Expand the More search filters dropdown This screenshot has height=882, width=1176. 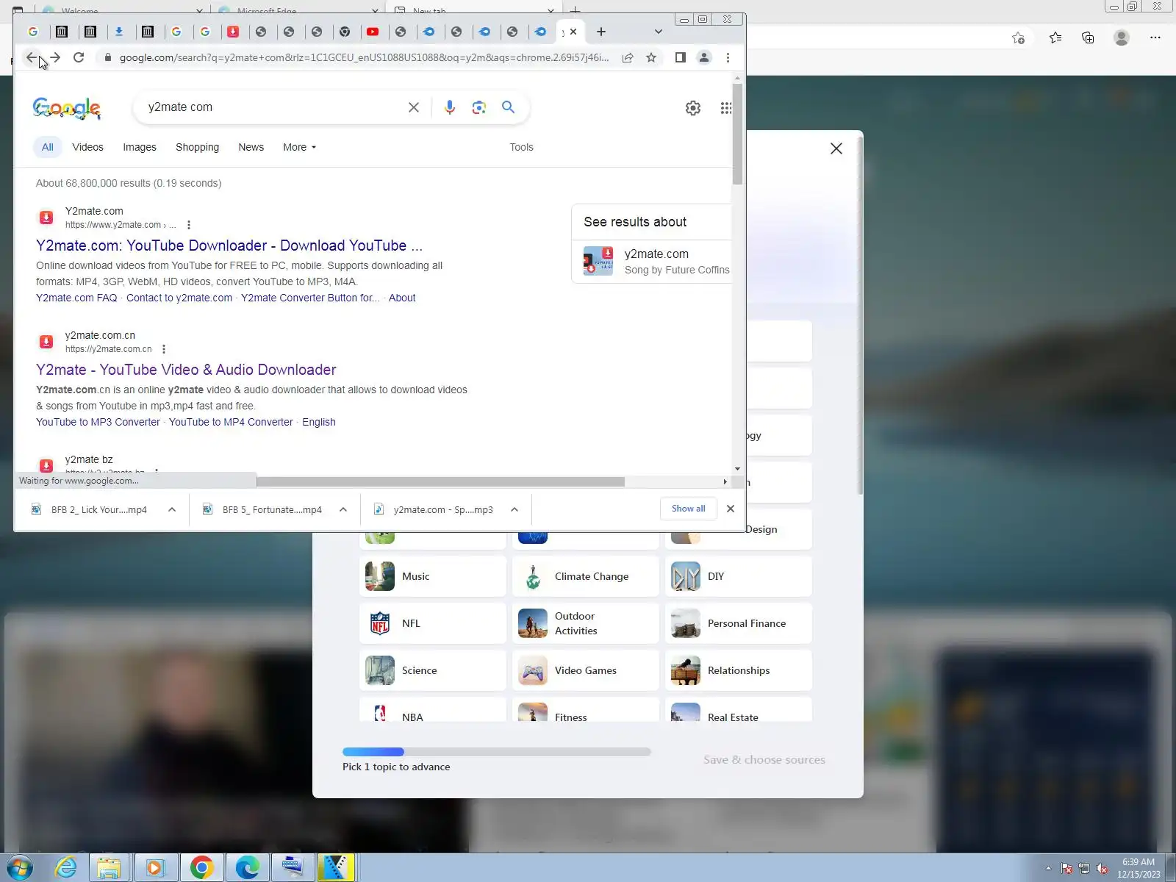[x=299, y=147]
